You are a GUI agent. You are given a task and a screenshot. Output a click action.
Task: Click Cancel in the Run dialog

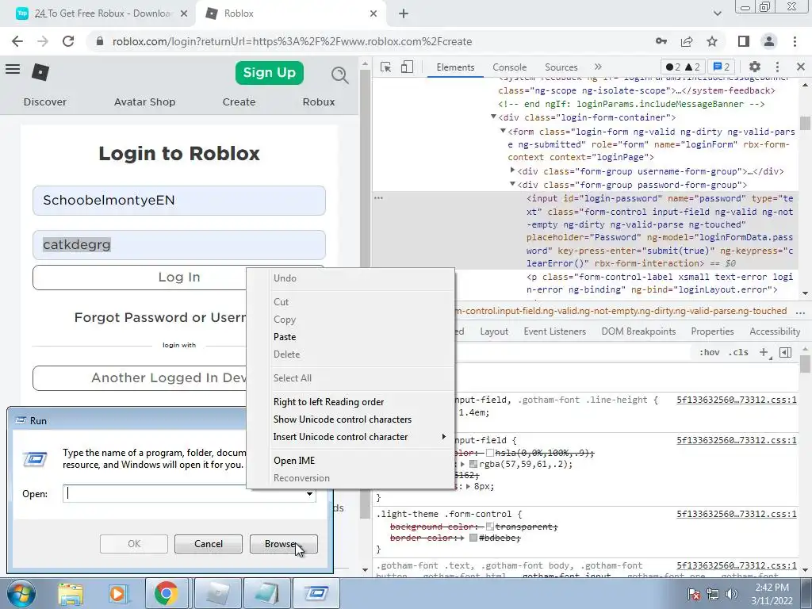[x=209, y=544]
